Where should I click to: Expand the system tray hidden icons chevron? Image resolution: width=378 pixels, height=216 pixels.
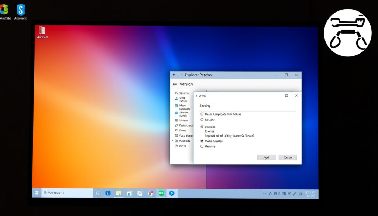265,193
